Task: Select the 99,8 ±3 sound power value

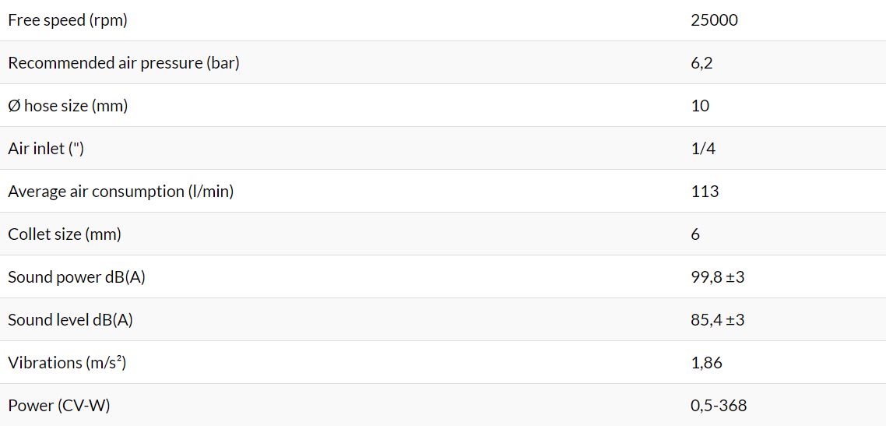Action: [x=718, y=276]
